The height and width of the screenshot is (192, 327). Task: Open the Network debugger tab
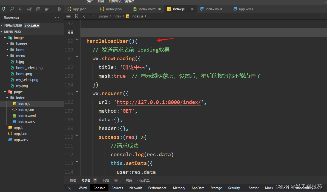click(x=136, y=188)
